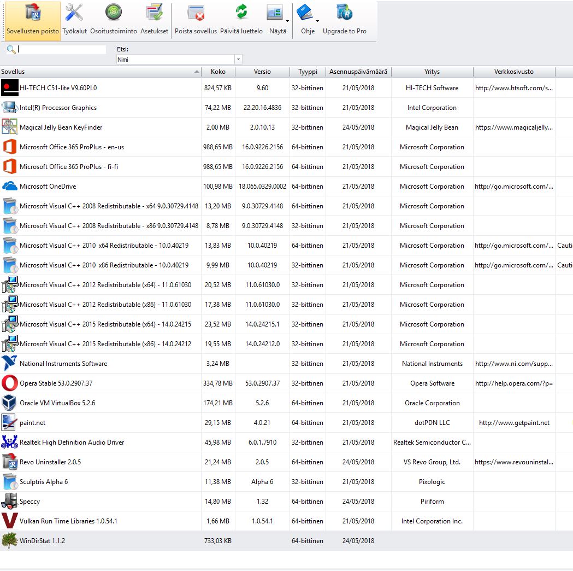This screenshot has width=573, height=571.
Task: Click the search magnifier icon
Action: (11, 49)
